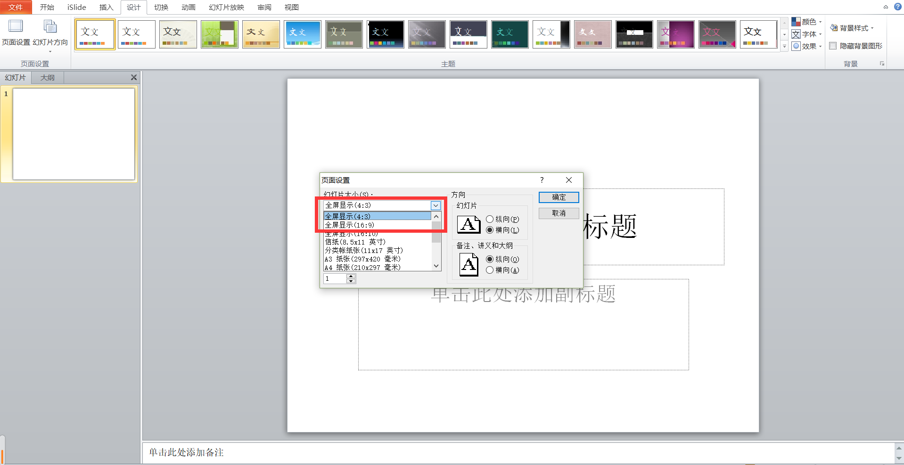Switch to the 大纲 tab in the left pane
The height and width of the screenshot is (465, 904).
click(x=47, y=77)
